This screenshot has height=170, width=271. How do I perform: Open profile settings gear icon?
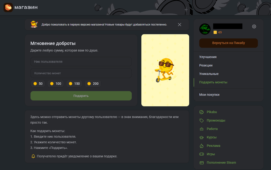(x=254, y=26)
